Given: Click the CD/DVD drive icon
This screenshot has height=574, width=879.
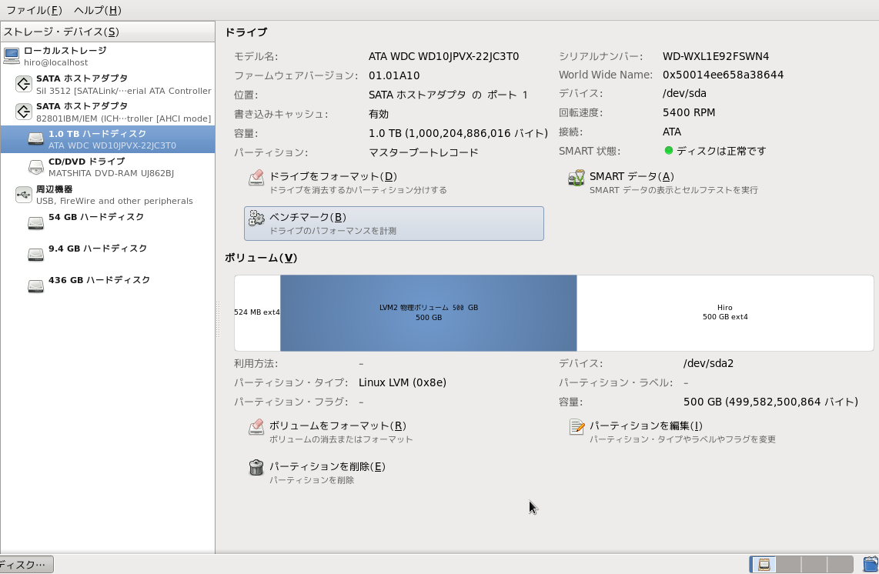Looking at the screenshot, I should 36,167.
